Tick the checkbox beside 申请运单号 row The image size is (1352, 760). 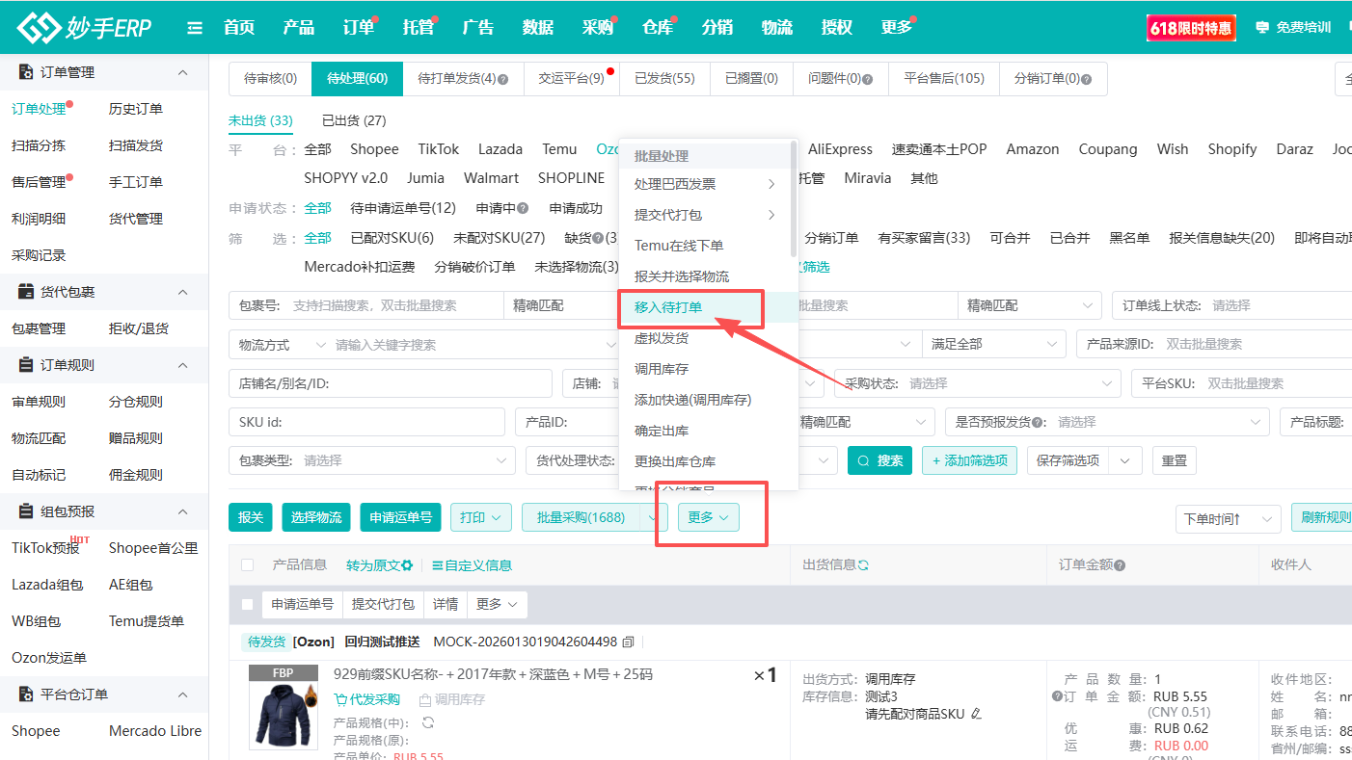coord(248,604)
